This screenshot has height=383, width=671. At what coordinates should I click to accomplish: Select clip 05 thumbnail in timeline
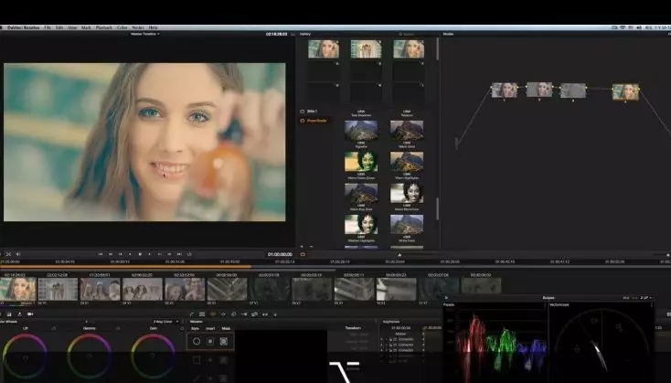(x=185, y=289)
